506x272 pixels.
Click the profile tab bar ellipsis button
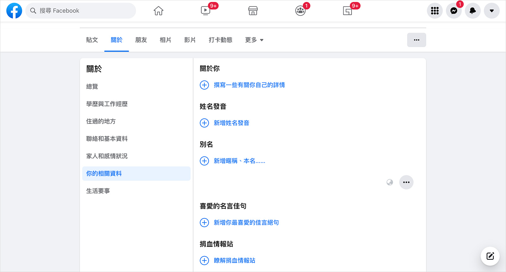[x=417, y=40]
